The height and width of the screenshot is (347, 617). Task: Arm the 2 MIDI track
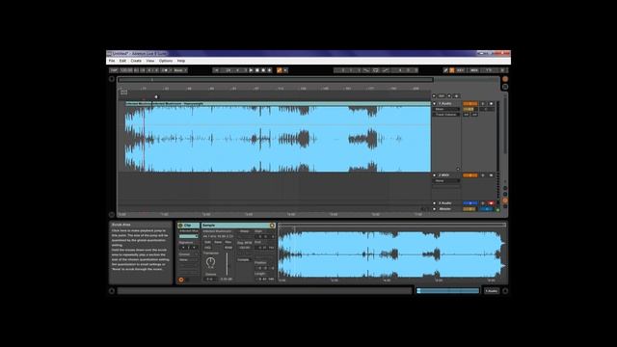pos(491,175)
